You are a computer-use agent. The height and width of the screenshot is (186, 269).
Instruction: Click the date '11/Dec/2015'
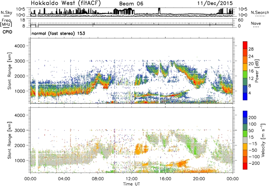(x=215, y=3)
